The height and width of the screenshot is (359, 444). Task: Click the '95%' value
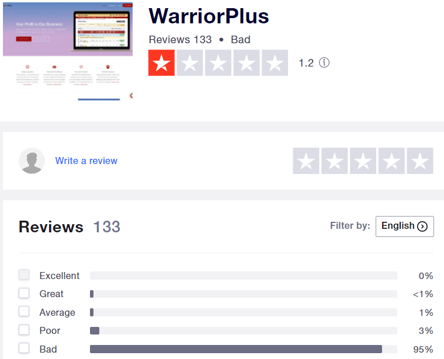point(423,349)
